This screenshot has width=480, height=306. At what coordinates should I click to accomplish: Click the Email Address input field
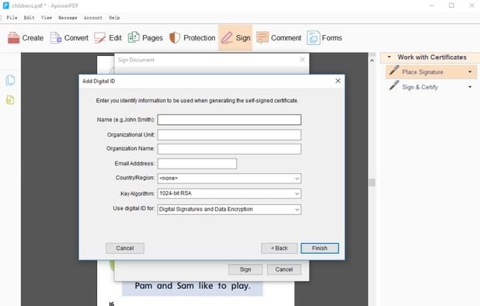click(197, 163)
